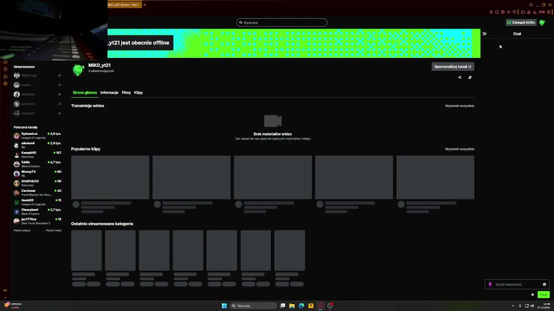Select the Strona główna tab

(x=85, y=92)
